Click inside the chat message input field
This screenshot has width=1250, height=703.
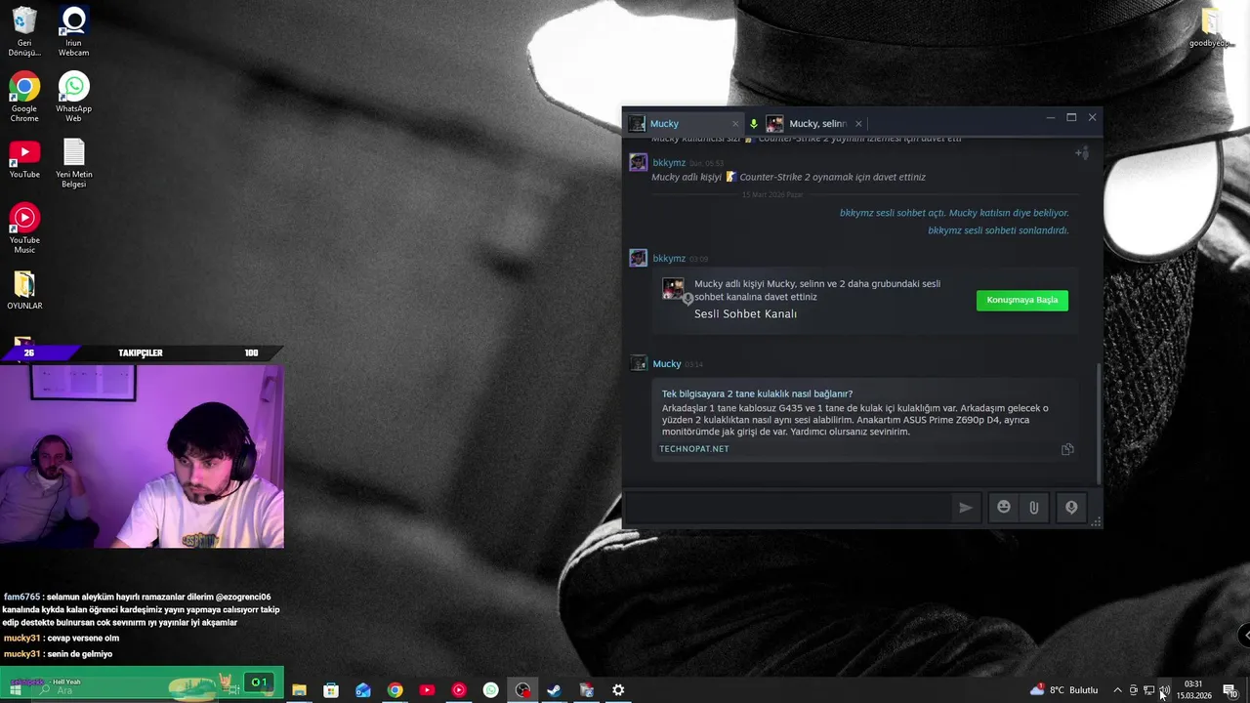coord(789,507)
